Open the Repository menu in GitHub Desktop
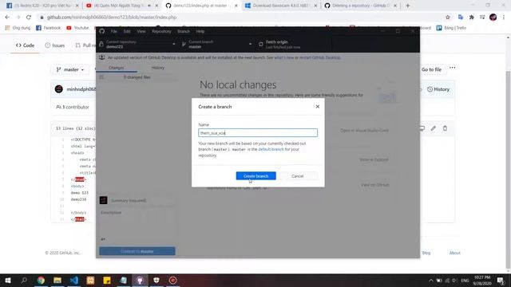Image resolution: width=511 pixels, height=287 pixels. pyautogui.click(x=161, y=31)
